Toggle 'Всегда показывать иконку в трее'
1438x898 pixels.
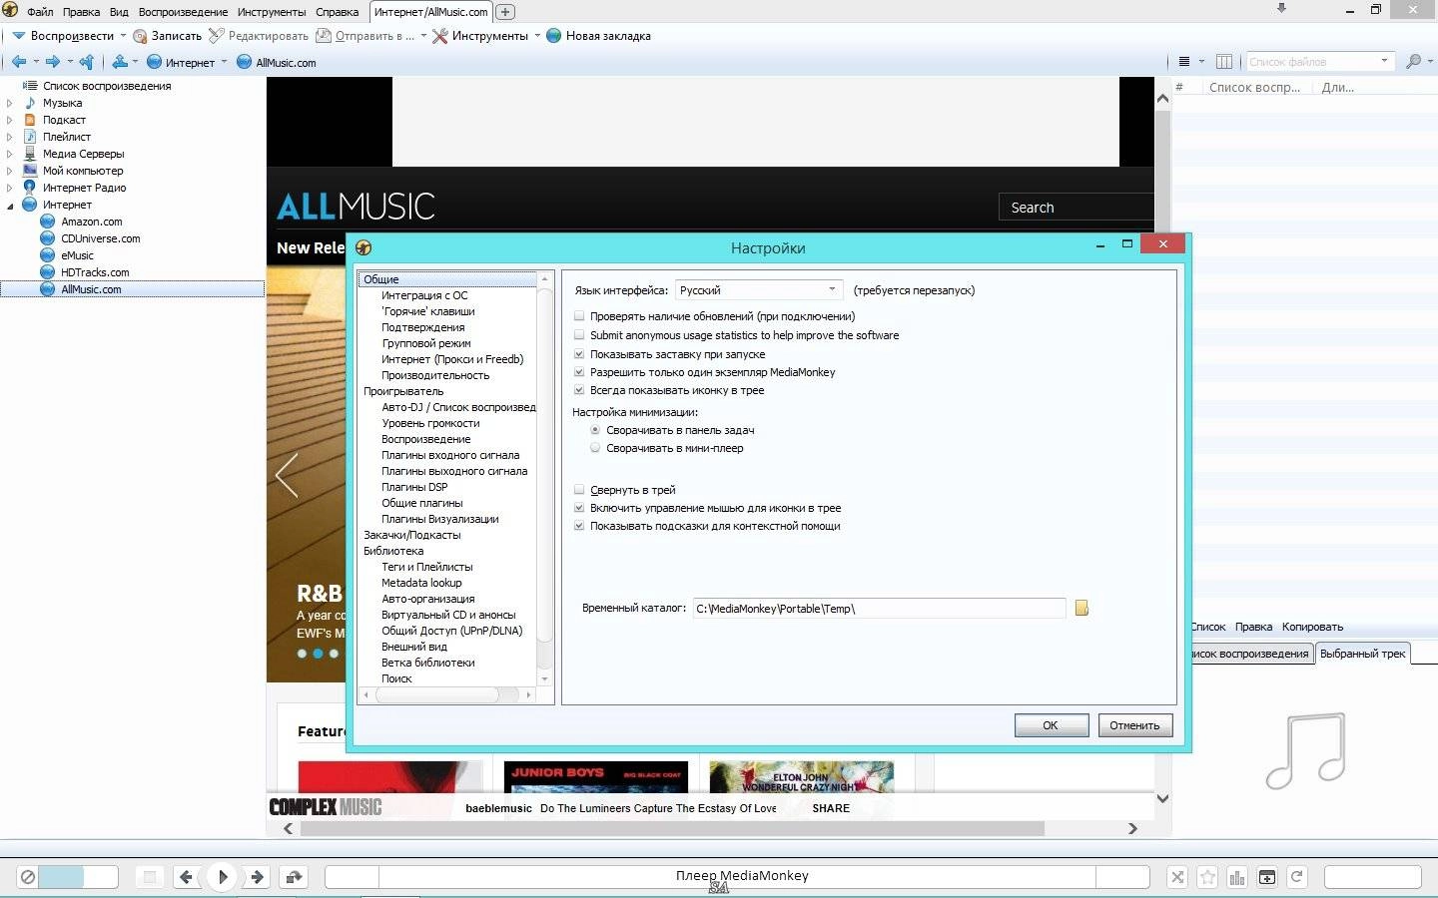[x=579, y=390]
